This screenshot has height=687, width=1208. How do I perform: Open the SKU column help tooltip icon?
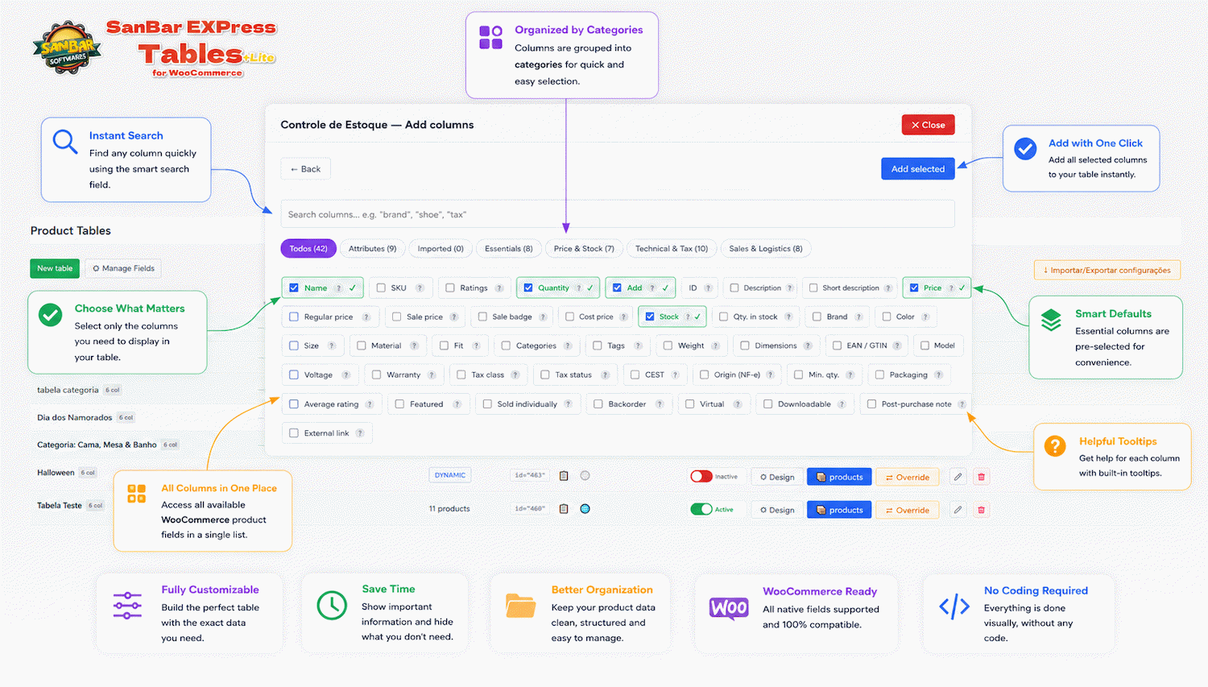(420, 288)
